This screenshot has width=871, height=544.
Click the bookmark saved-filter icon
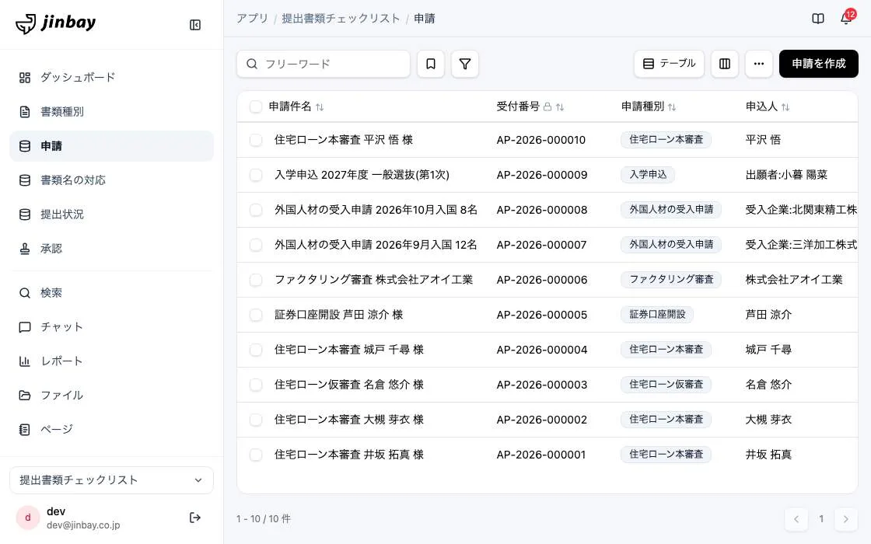(x=431, y=64)
